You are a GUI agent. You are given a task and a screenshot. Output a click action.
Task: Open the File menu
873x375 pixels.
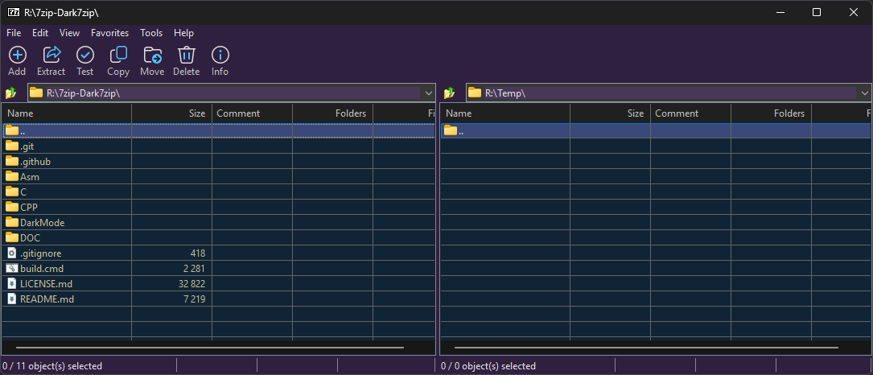pos(14,33)
